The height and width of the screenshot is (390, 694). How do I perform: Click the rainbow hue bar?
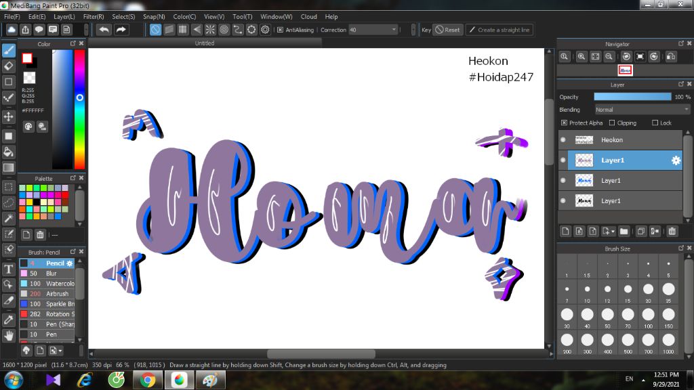click(80, 109)
